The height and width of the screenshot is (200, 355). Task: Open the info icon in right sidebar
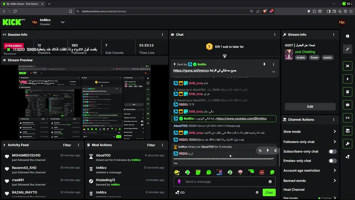348,36
